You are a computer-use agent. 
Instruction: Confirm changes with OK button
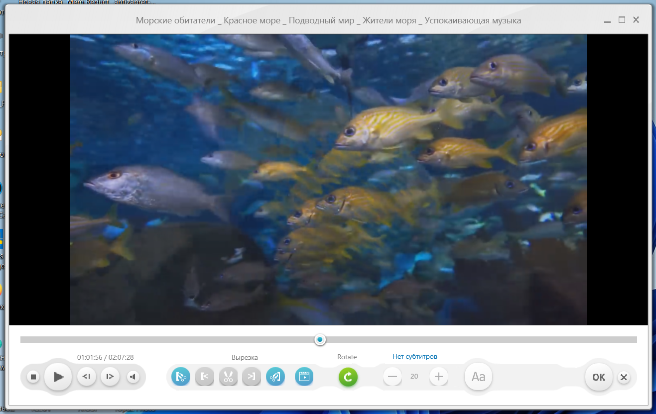click(599, 377)
